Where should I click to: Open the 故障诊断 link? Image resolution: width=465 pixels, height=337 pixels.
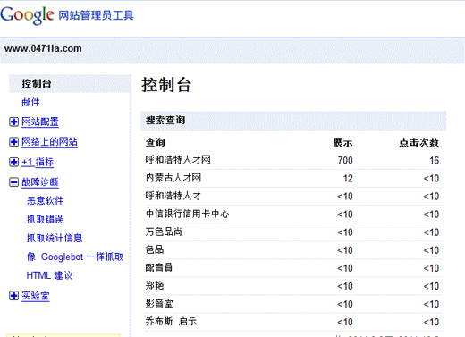(40, 182)
